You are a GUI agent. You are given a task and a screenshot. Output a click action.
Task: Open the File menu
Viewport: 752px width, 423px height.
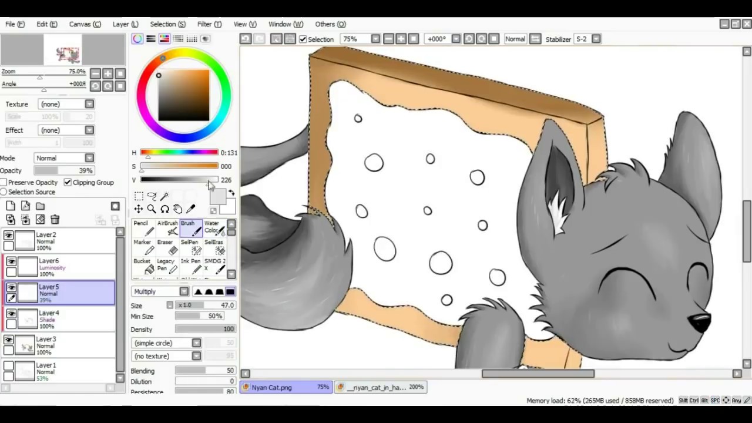[x=15, y=24]
